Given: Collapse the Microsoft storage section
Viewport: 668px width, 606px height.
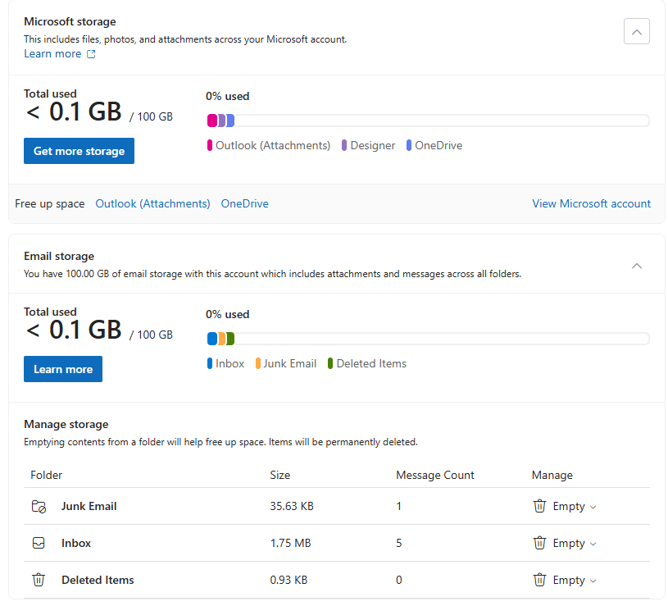Looking at the screenshot, I should (x=637, y=31).
